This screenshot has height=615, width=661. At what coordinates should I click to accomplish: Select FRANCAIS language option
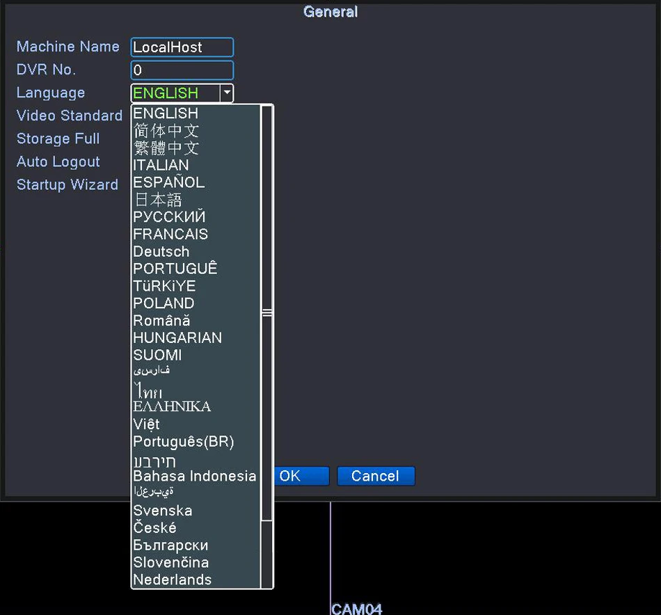click(x=196, y=234)
